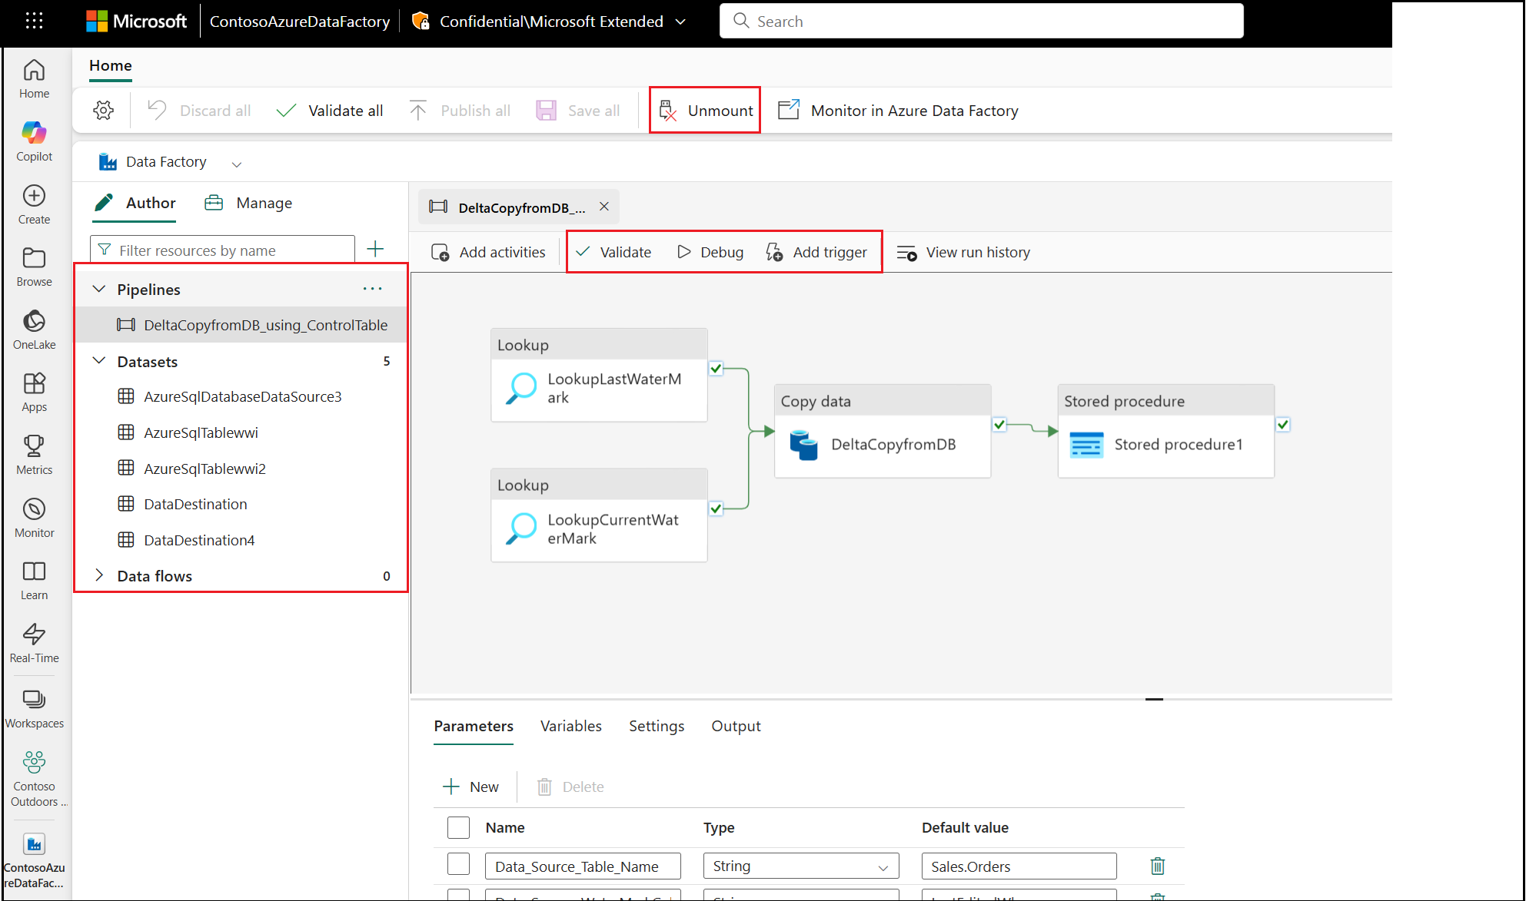
Task: Expand the Data flows section
Action: click(x=100, y=575)
